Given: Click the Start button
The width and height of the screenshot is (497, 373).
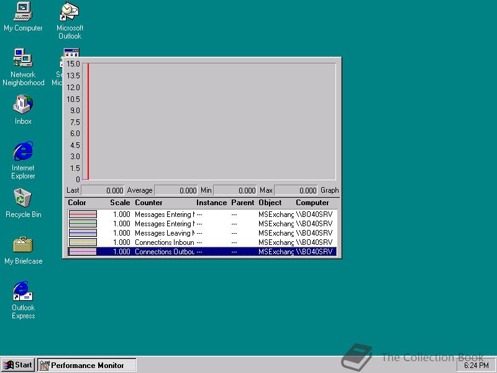Looking at the screenshot, I should 18,365.
